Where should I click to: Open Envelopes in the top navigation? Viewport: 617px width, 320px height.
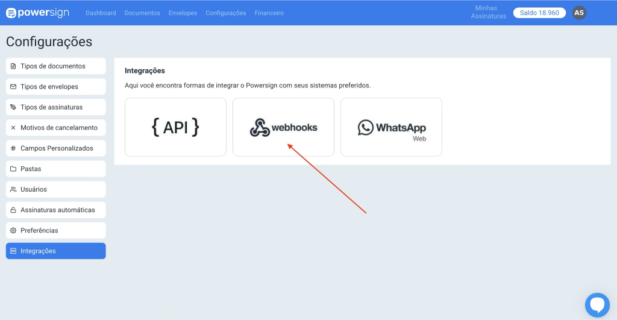click(183, 13)
